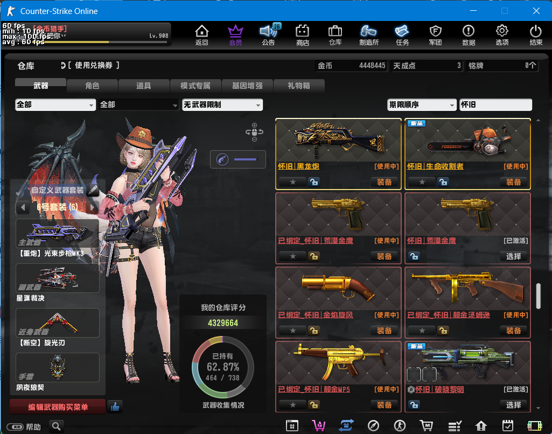Click the character rotate mouse icon
552x434 pixels.
click(x=254, y=132)
